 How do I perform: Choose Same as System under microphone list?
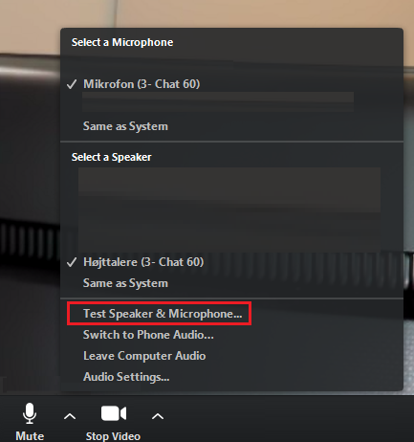[125, 126]
